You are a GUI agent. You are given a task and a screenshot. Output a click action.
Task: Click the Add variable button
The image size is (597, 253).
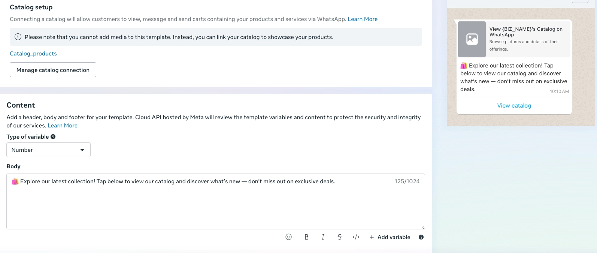coord(390,237)
